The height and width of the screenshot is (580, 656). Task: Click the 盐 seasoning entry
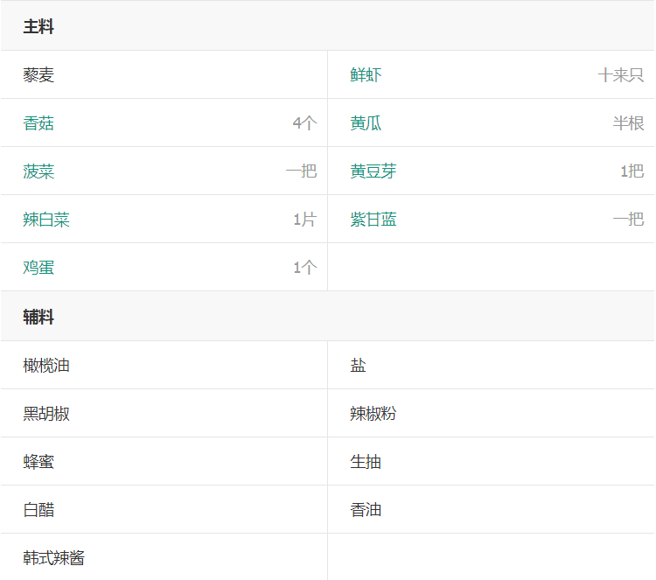tap(358, 366)
